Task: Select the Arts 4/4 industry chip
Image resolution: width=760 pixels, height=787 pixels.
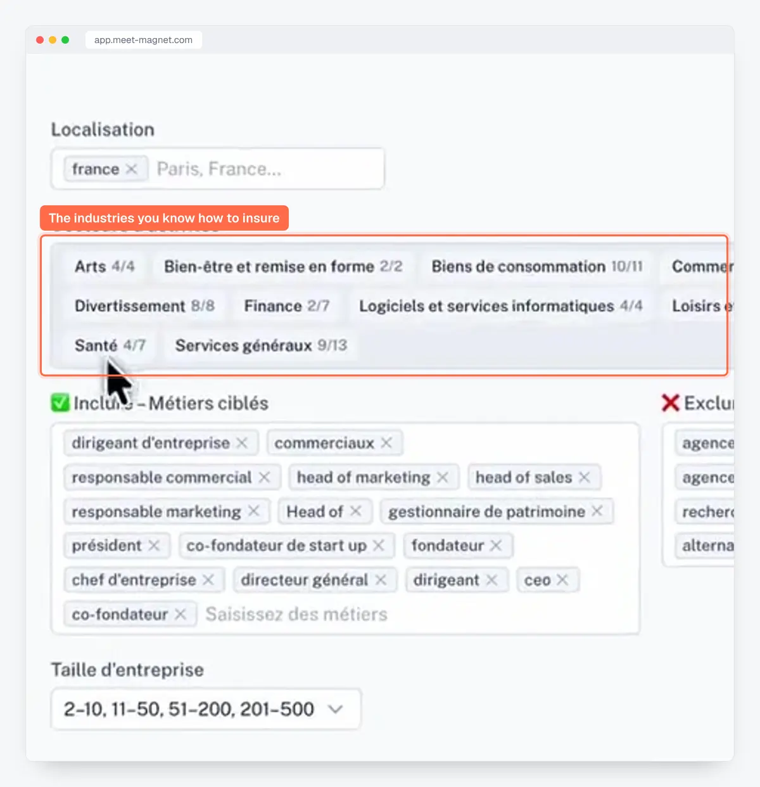Action: click(x=104, y=267)
